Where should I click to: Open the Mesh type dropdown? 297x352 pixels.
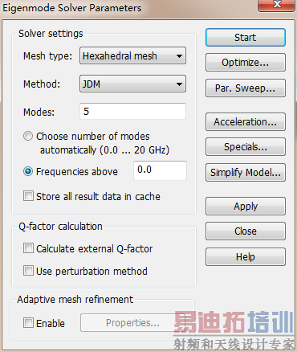click(x=132, y=55)
